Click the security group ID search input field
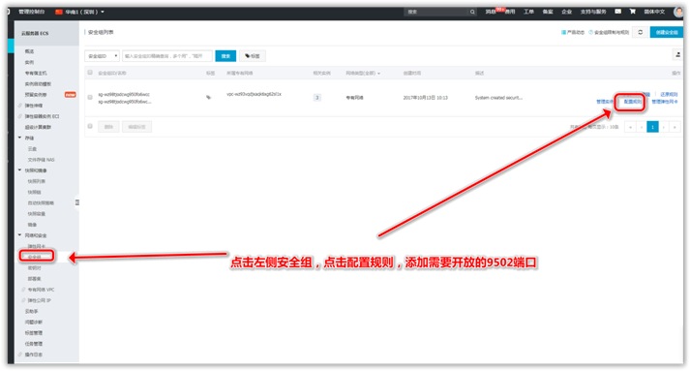This screenshot has height=371, width=690. [x=167, y=56]
